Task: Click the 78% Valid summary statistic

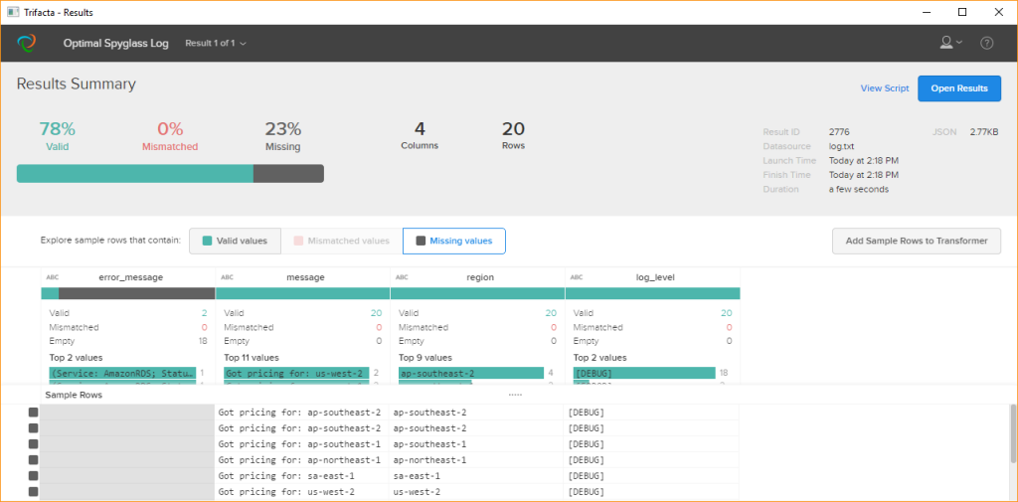Action: [57, 136]
